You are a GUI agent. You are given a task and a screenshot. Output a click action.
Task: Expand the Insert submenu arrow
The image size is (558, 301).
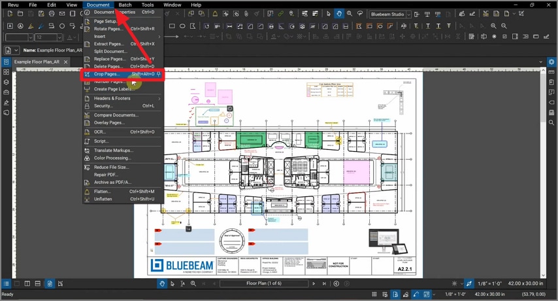(x=159, y=37)
